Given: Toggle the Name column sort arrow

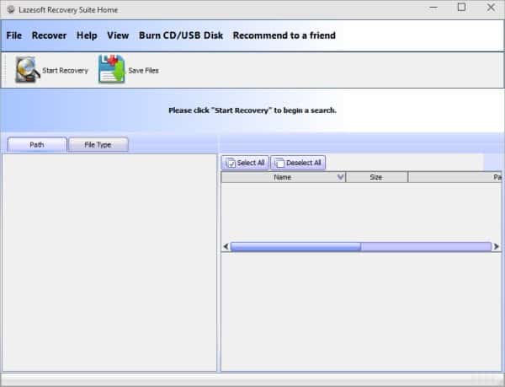Looking at the screenshot, I should (x=340, y=177).
